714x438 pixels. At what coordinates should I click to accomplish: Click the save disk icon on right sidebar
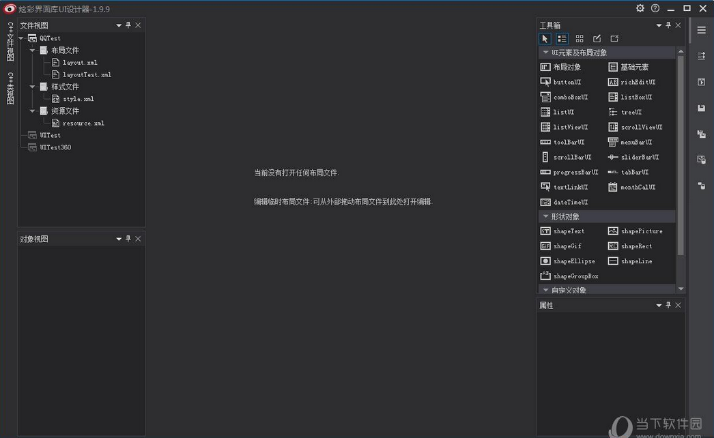tap(701, 108)
